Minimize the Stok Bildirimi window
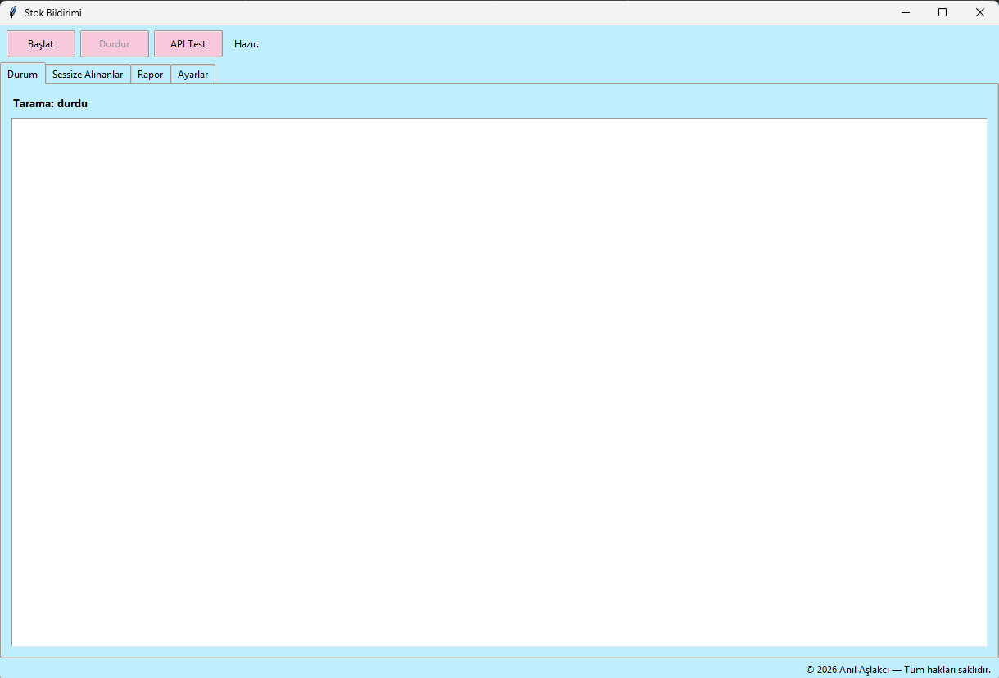Screen dimensions: 999x678 [x=906, y=12]
